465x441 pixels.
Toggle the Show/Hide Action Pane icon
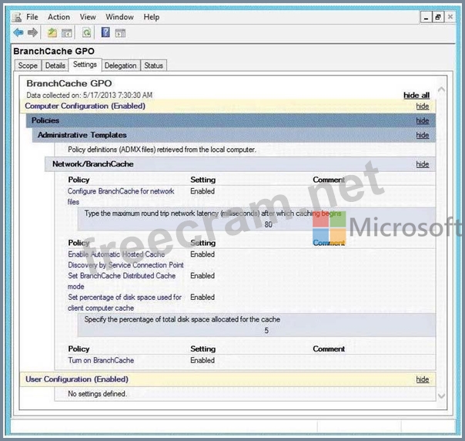pos(120,33)
